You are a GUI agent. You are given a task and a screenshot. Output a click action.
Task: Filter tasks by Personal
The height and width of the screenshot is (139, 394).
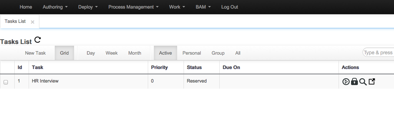click(x=192, y=53)
